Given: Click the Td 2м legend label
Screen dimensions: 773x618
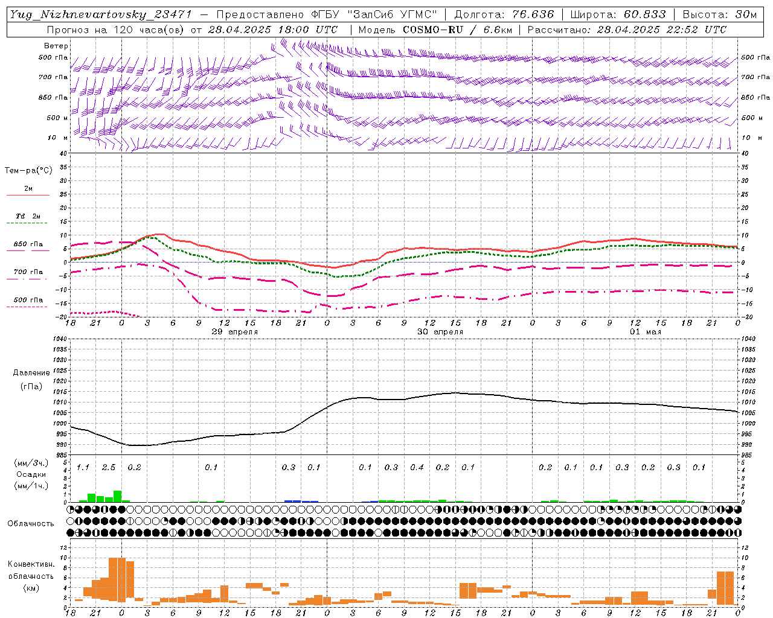Looking at the screenshot, I should click(x=28, y=216).
